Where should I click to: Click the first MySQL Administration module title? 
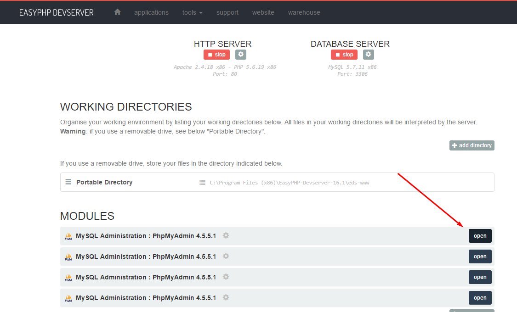[x=146, y=236]
